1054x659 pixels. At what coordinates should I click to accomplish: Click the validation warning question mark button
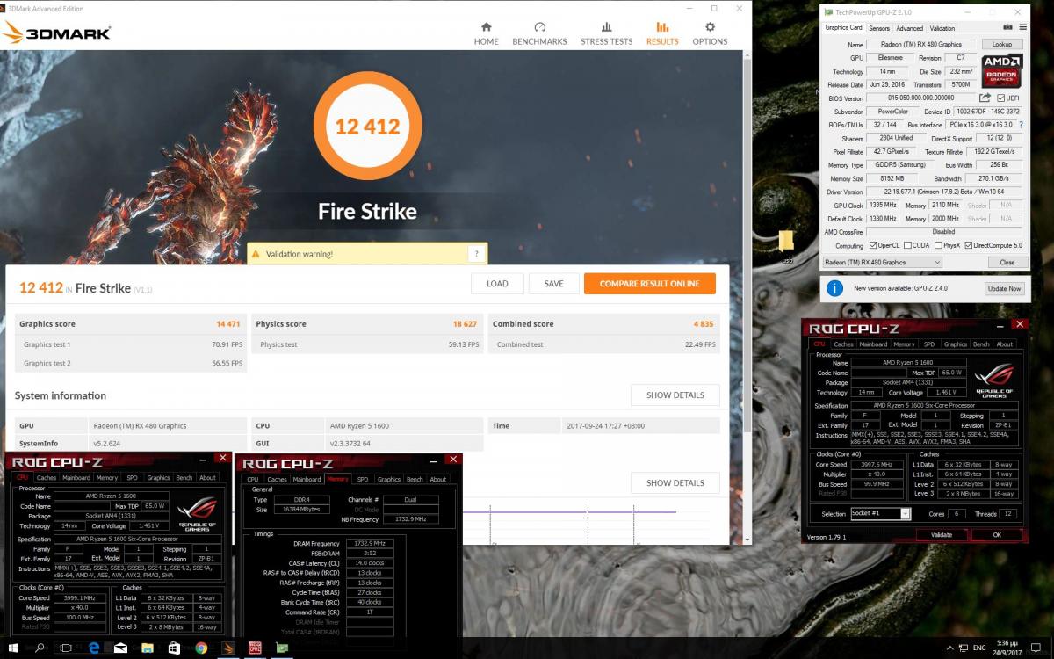pyautogui.click(x=476, y=254)
